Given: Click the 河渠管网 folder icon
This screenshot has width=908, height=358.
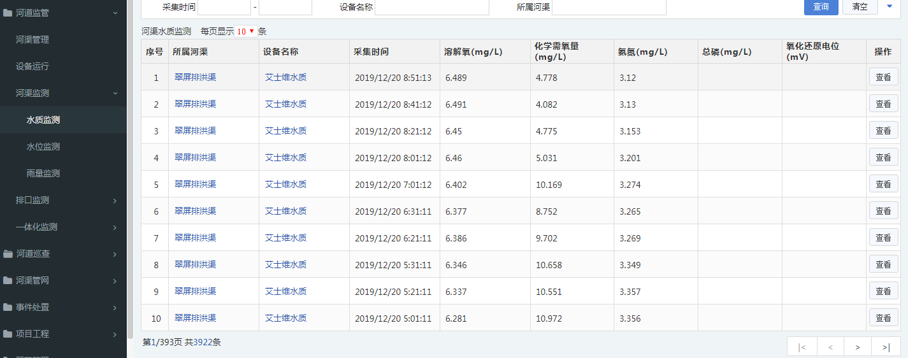Looking at the screenshot, I should [x=8, y=280].
